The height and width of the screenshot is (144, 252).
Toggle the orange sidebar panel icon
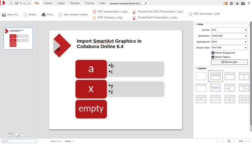tap(225, 3)
